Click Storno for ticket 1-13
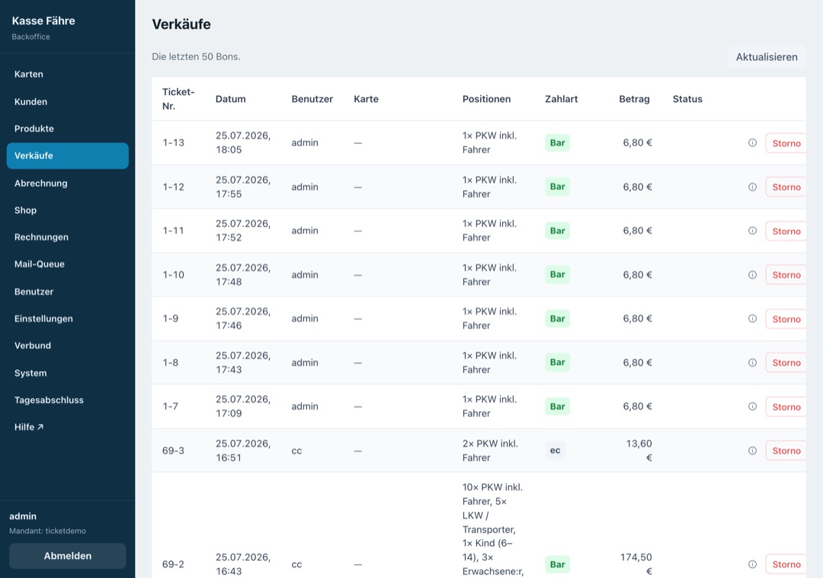The image size is (823, 578). point(786,143)
